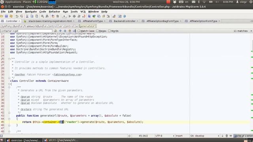Click the Paste toolbar icon
This screenshot has width=253, height=142.
37,16
